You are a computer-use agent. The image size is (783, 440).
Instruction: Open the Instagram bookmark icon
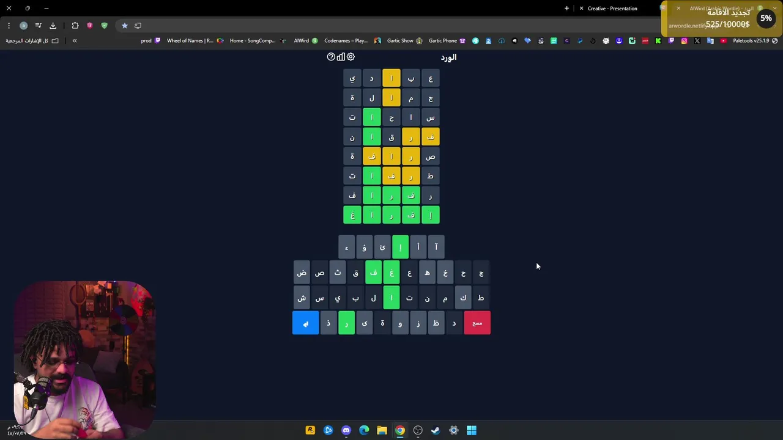click(x=684, y=41)
